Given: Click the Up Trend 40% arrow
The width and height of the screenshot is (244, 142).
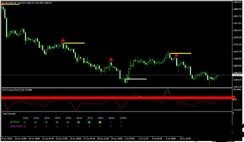Looking at the screenshot, I should [57, 122].
